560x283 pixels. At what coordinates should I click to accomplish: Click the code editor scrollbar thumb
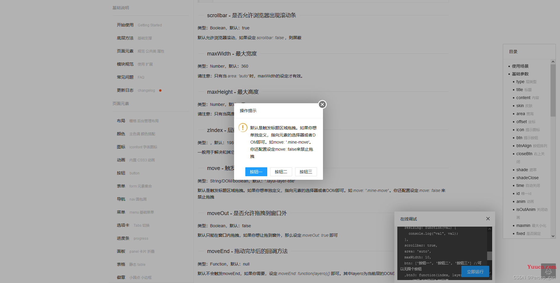point(489,256)
